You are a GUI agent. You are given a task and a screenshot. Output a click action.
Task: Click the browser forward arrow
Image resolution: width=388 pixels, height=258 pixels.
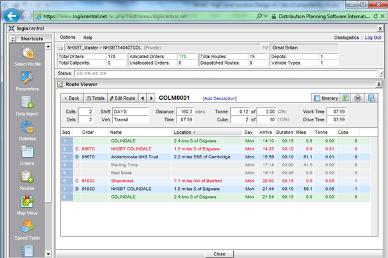(x=26, y=16)
